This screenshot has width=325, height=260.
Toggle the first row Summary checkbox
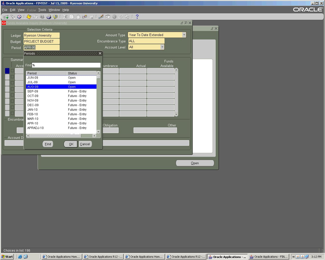[x=12, y=71]
